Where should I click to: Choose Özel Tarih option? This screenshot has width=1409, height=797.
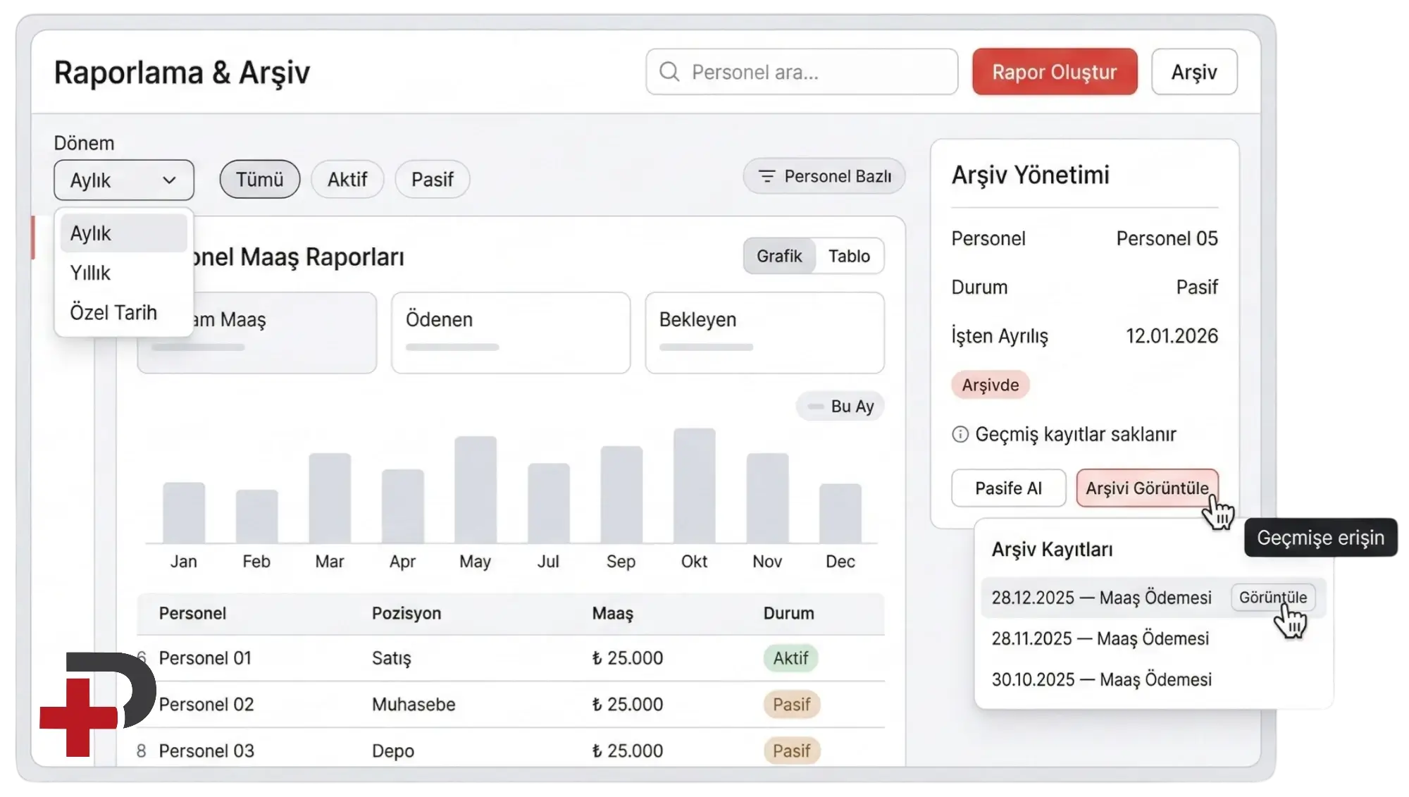pos(113,312)
